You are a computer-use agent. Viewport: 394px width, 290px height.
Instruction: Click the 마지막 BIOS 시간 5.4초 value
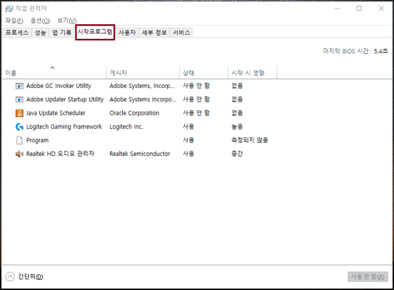point(381,52)
